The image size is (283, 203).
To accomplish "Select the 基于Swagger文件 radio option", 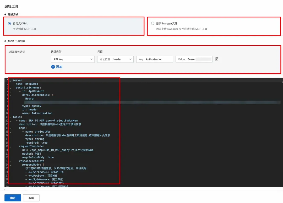I will tap(153, 24).
